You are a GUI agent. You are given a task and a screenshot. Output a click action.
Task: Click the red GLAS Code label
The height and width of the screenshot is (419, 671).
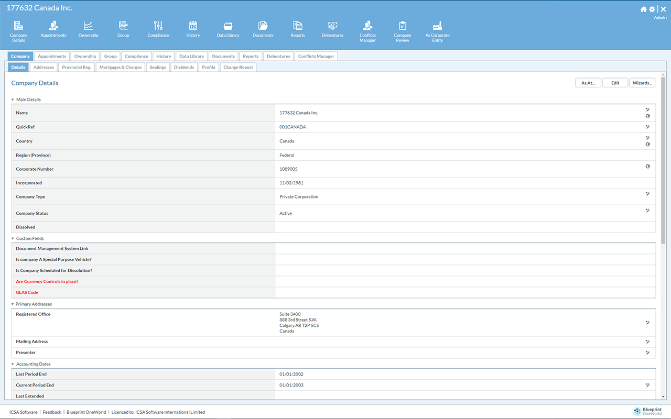(27, 292)
